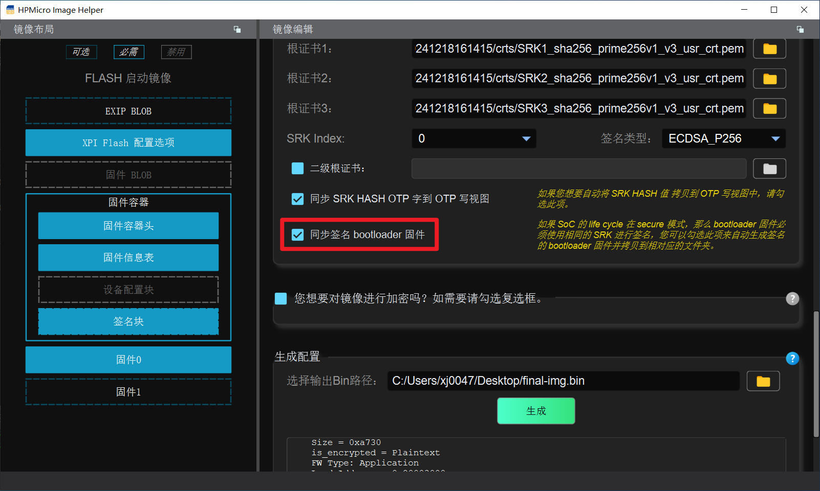This screenshot has height=491, width=820.
Task: Open the SRK Index dropdown
Action: coord(474,138)
